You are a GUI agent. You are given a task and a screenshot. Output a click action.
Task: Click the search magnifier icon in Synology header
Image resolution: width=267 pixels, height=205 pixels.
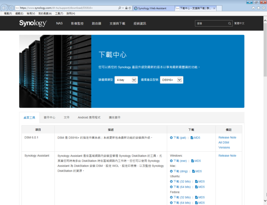(230, 23)
